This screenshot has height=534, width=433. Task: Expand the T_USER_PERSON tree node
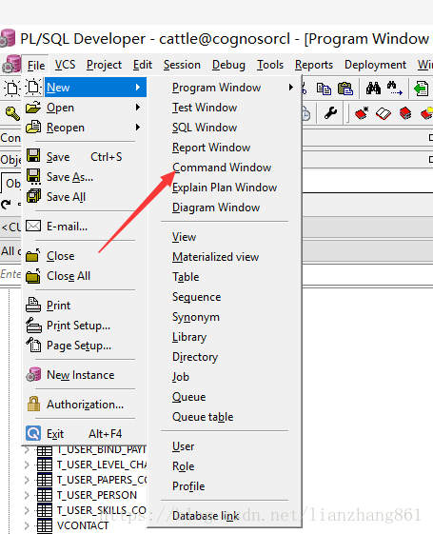point(27,495)
